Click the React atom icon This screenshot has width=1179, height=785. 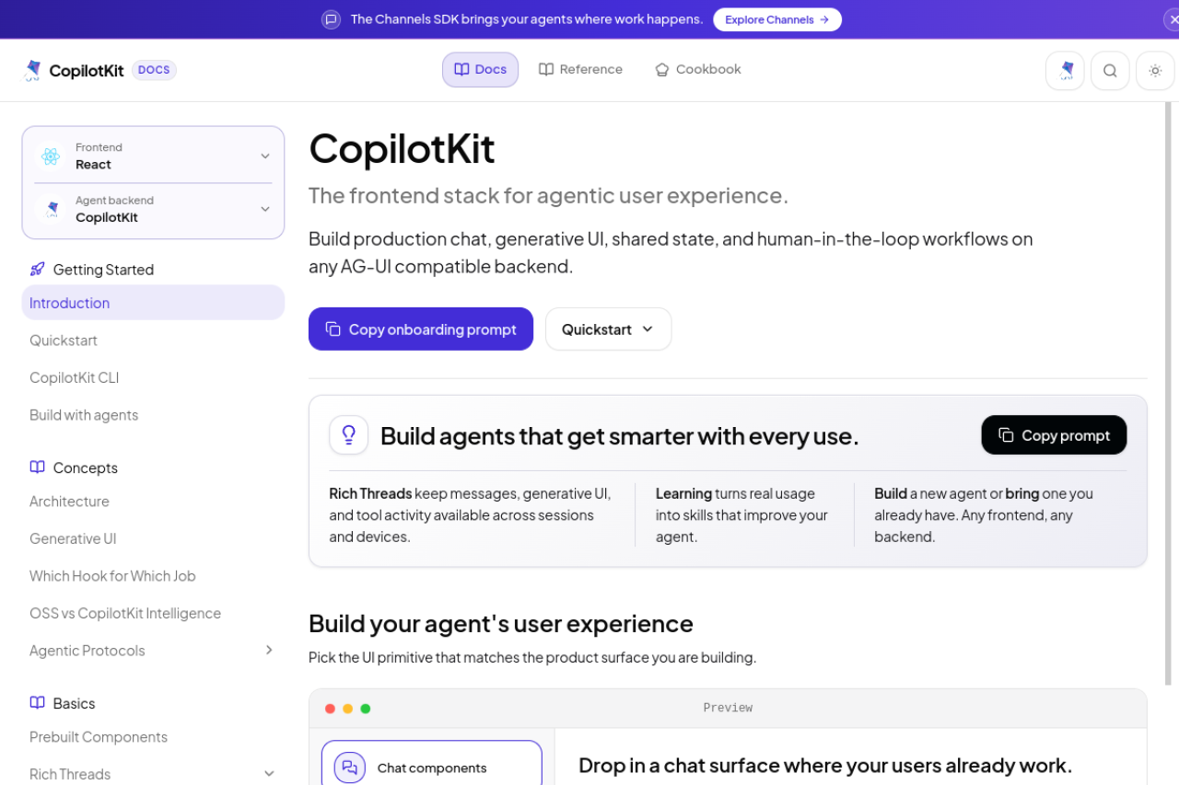tap(51, 156)
